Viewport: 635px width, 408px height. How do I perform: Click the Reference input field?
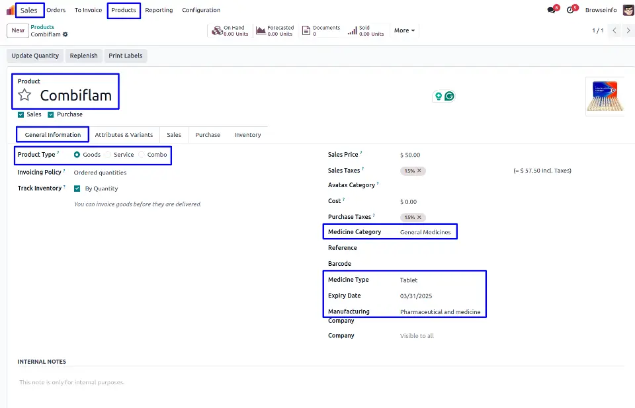click(441, 248)
